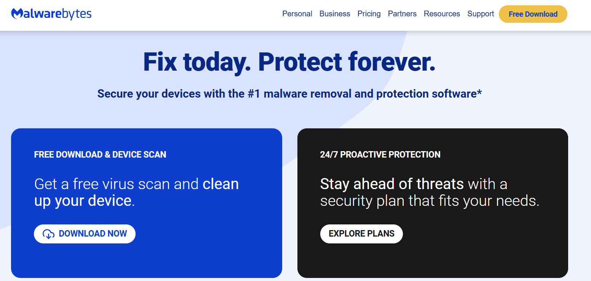Image resolution: width=591 pixels, height=281 pixels.
Task: Select the Pricing nav item
Action: pyautogui.click(x=369, y=14)
